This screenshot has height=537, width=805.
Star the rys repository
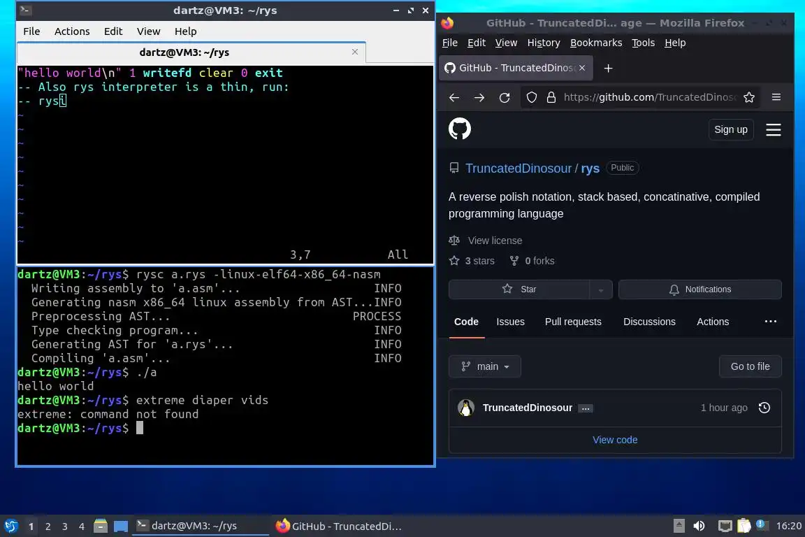click(519, 289)
